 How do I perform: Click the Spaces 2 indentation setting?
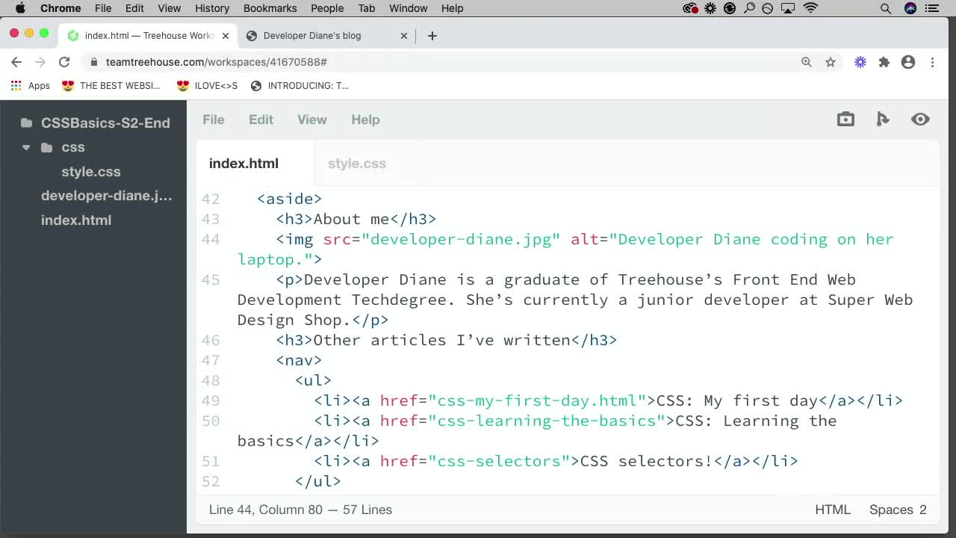point(897,510)
